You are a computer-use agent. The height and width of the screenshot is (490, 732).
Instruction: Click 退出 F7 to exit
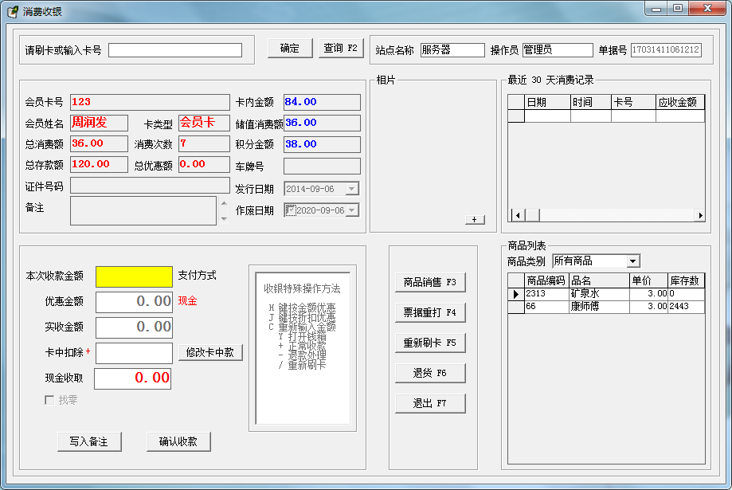point(430,402)
